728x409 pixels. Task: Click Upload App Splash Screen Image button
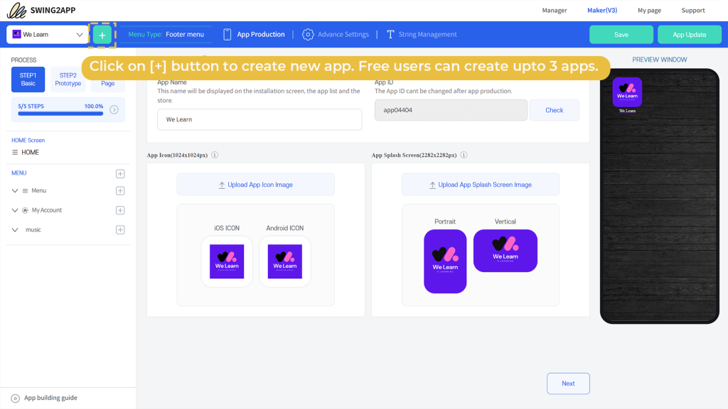pos(481,185)
